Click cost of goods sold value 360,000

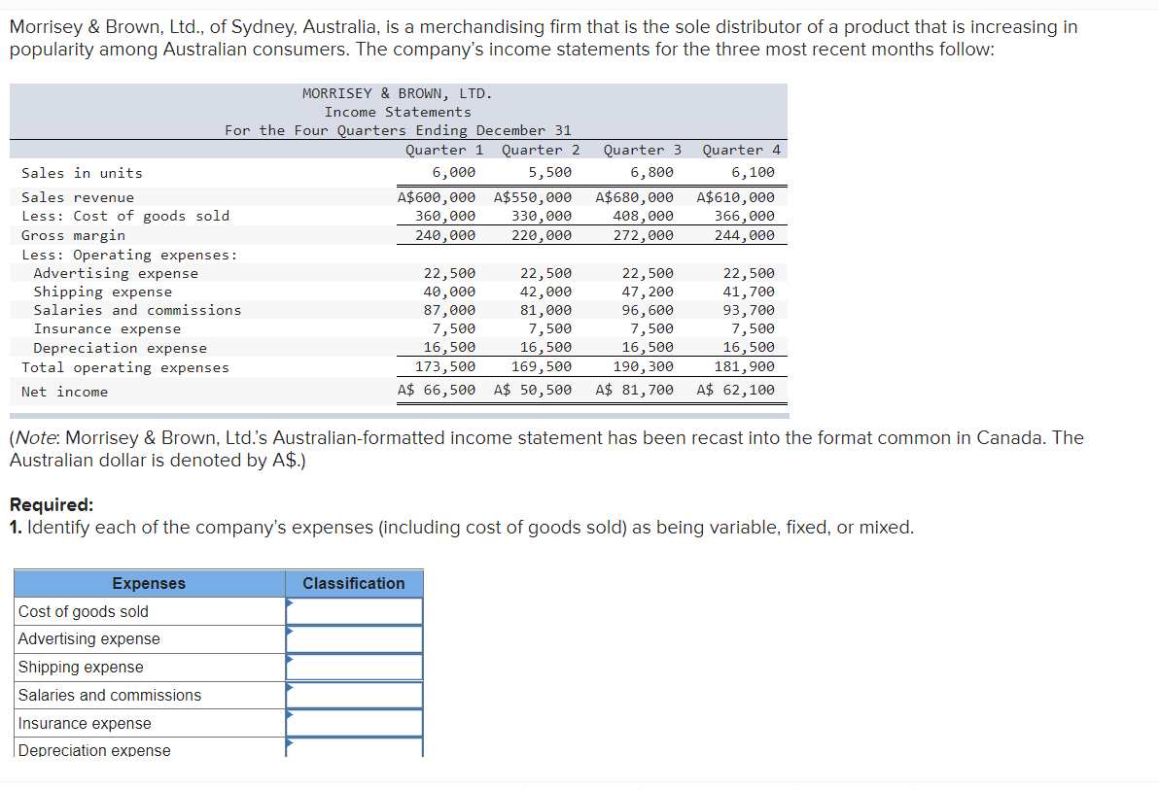pyautogui.click(x=445, y=216)
